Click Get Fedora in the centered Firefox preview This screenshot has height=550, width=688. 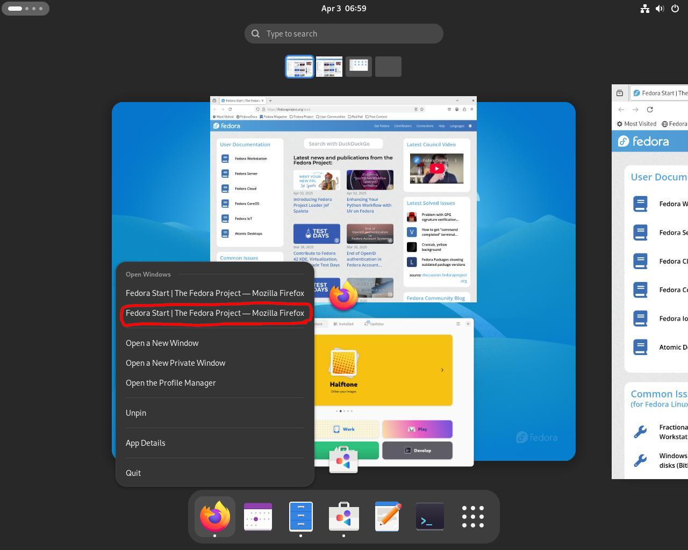382,126
